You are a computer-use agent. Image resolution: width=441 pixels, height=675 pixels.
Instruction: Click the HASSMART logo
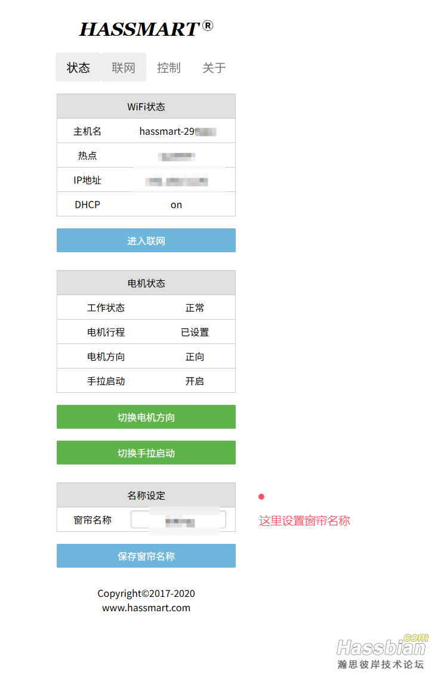point(146,29)
